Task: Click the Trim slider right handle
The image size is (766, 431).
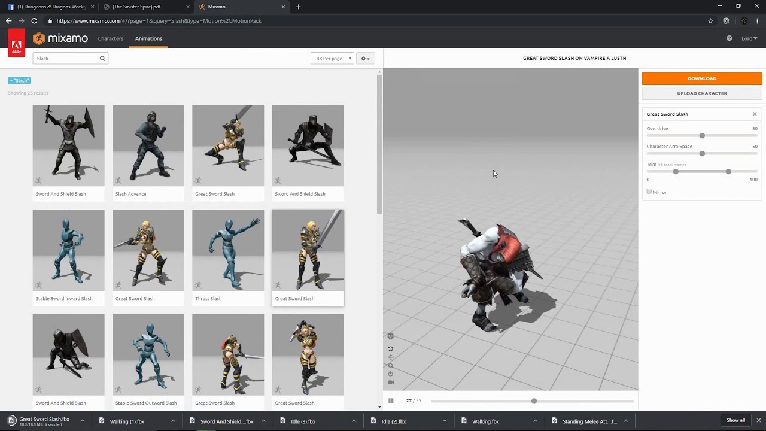Action: pos(728,172)
